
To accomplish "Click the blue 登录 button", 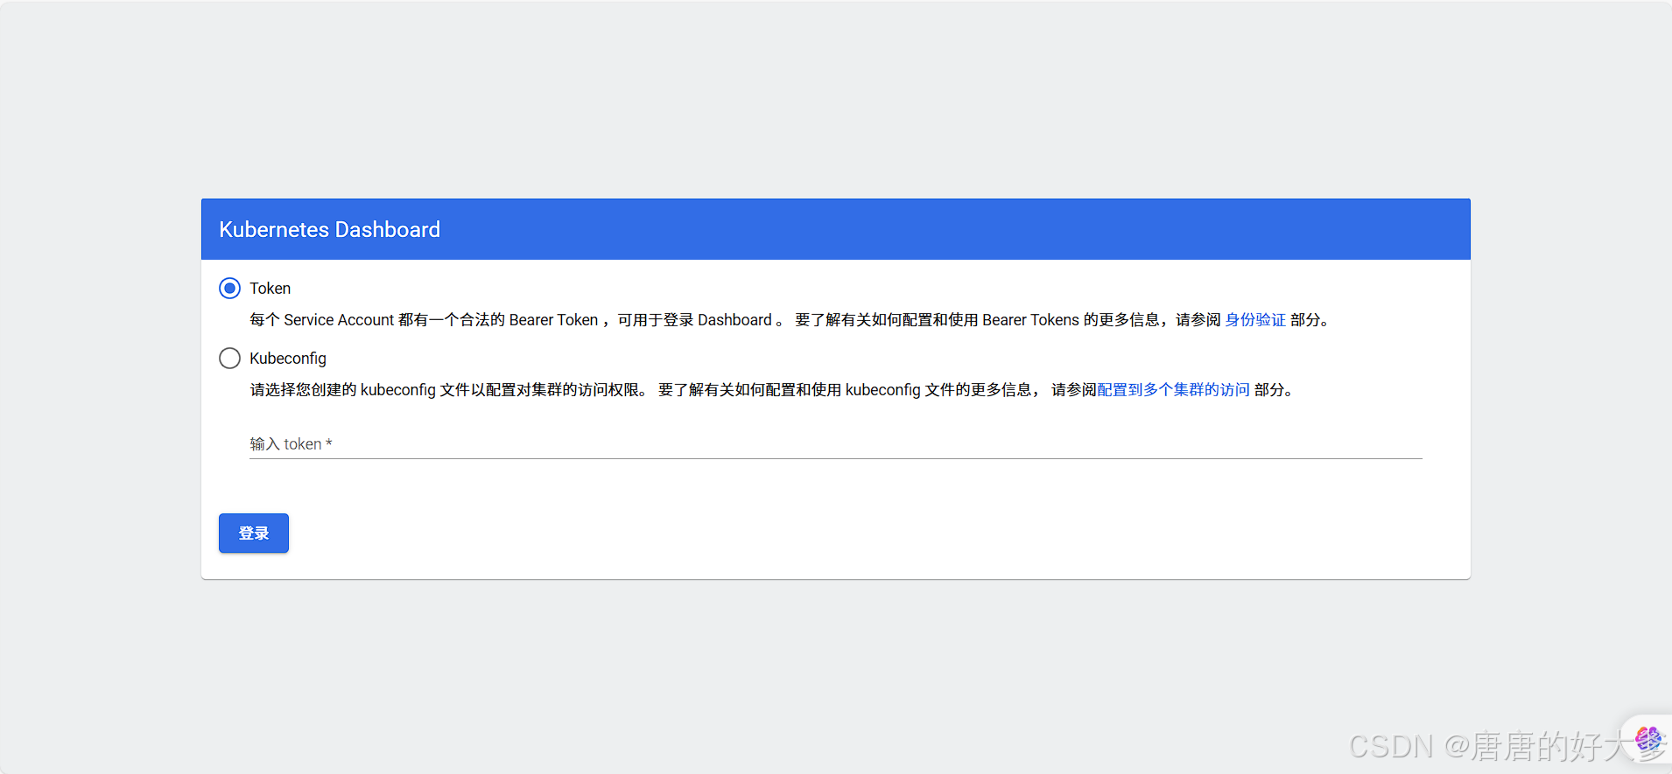I will 254,533.
